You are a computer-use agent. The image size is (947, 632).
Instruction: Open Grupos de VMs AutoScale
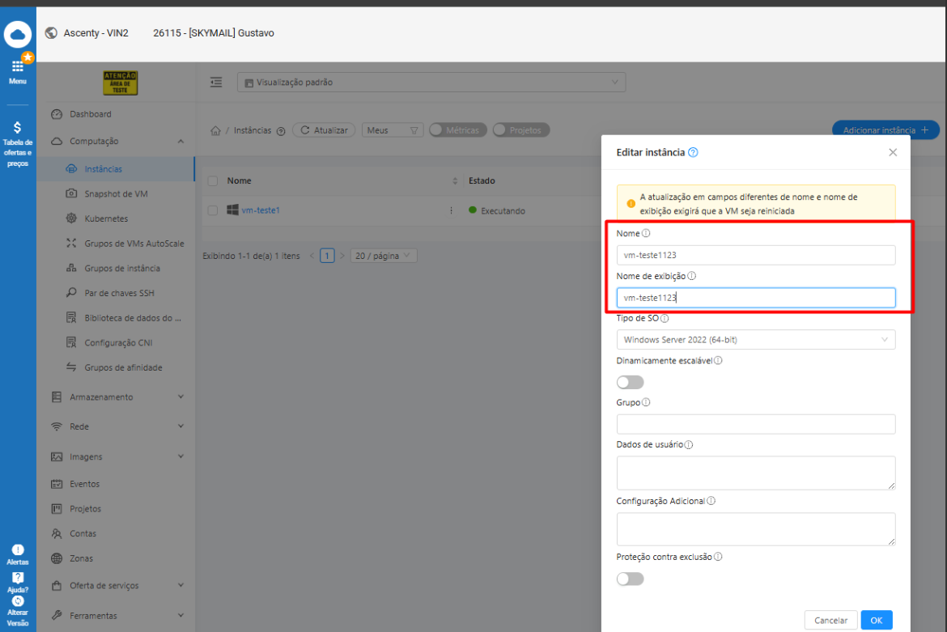tap(134, 244)
